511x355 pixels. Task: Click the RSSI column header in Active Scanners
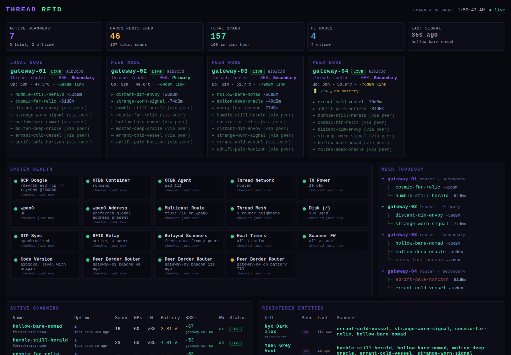[191, 318]
